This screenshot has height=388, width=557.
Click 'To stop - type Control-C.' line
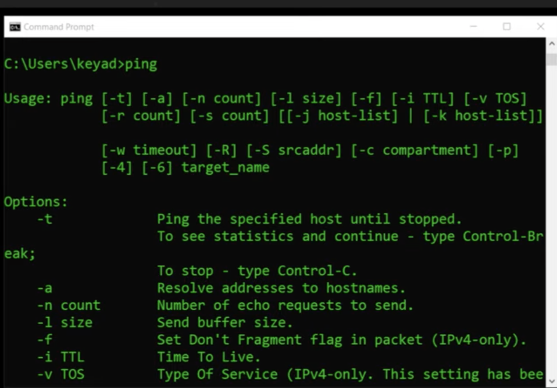point(257,271)
